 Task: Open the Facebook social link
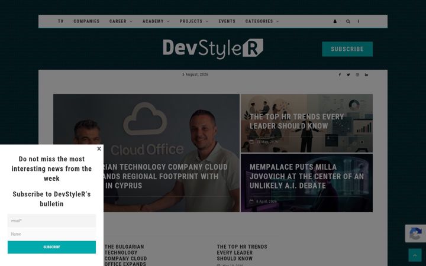(x=340, y=74)
